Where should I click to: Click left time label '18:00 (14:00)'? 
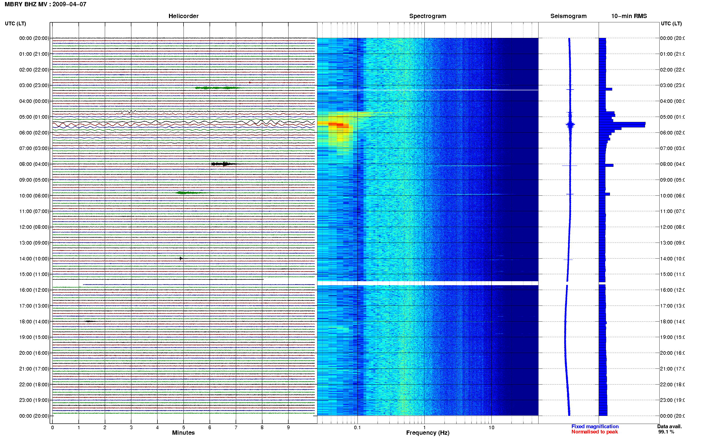[34, 322]
